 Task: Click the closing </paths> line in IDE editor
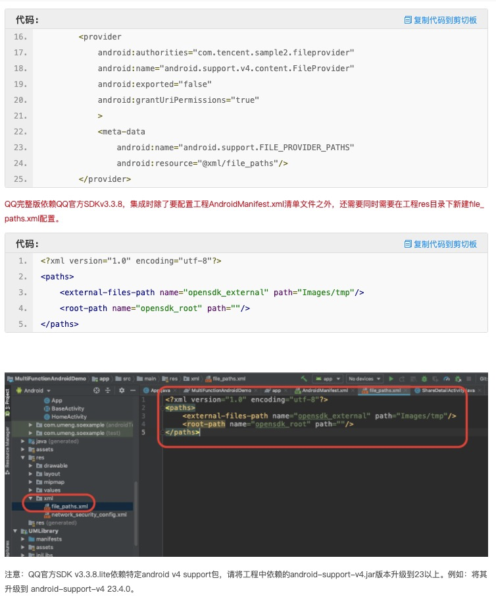(182, 432)
